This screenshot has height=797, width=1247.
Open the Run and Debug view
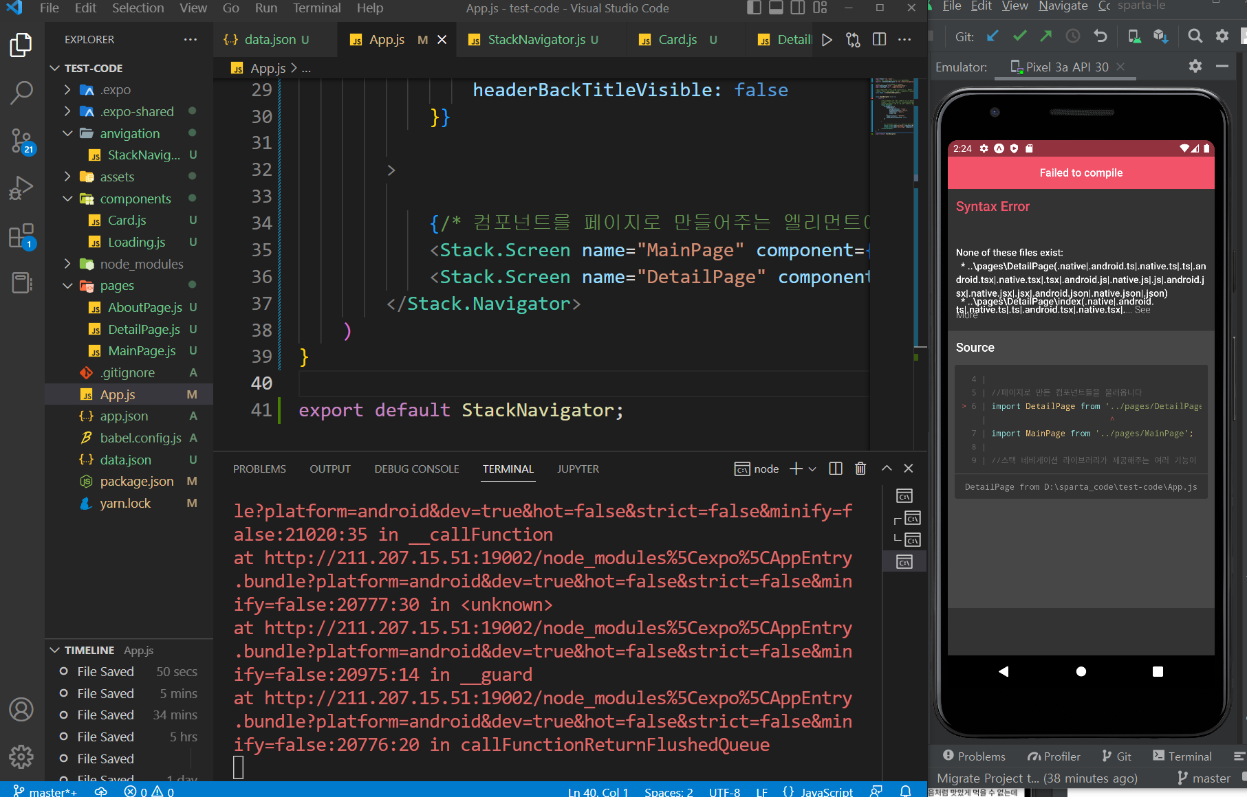(21, 188)
